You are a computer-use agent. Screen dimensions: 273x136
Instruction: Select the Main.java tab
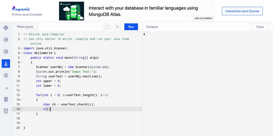tap(25, 27)
